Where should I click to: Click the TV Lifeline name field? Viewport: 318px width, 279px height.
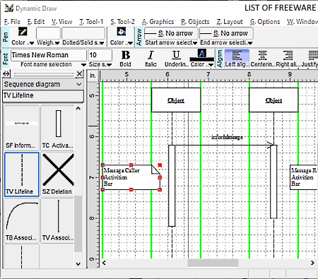pos(43,96)
